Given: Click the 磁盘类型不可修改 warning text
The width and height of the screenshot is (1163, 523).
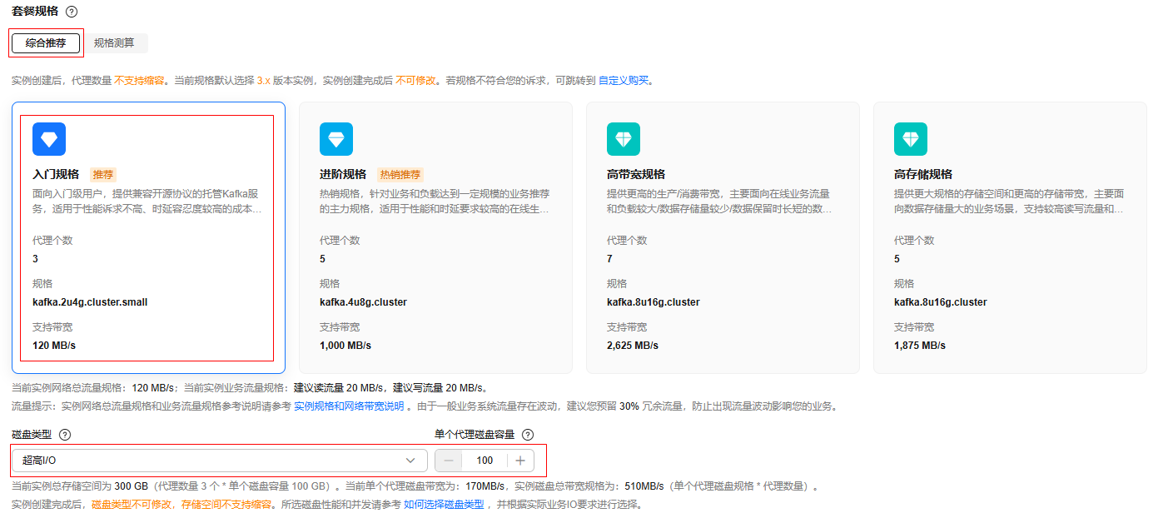Looking at the screenshot, I should coord(132,505).
